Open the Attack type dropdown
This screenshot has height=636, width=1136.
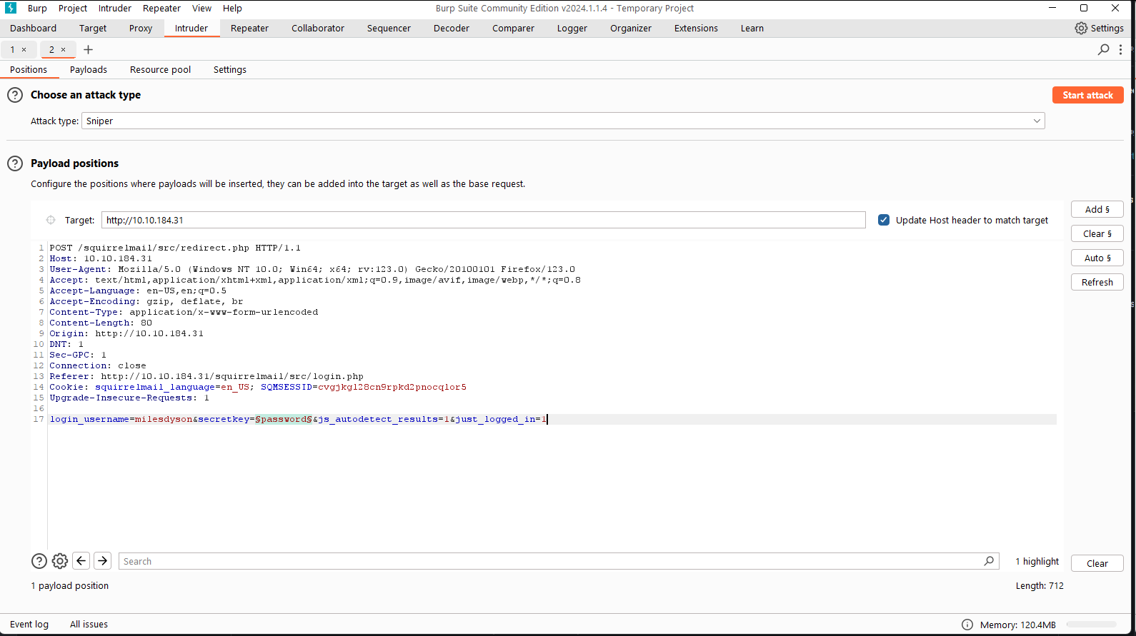click(x=563, y=121)
